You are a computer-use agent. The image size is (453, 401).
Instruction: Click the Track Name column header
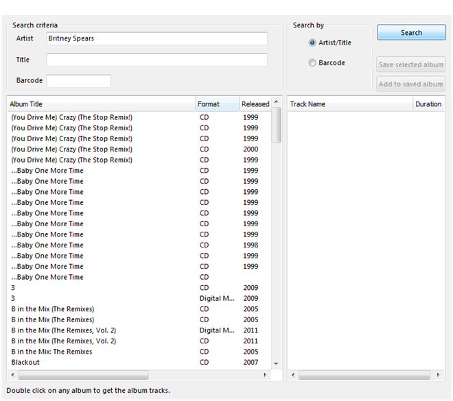pyautogui.click(x=350, y=104)
